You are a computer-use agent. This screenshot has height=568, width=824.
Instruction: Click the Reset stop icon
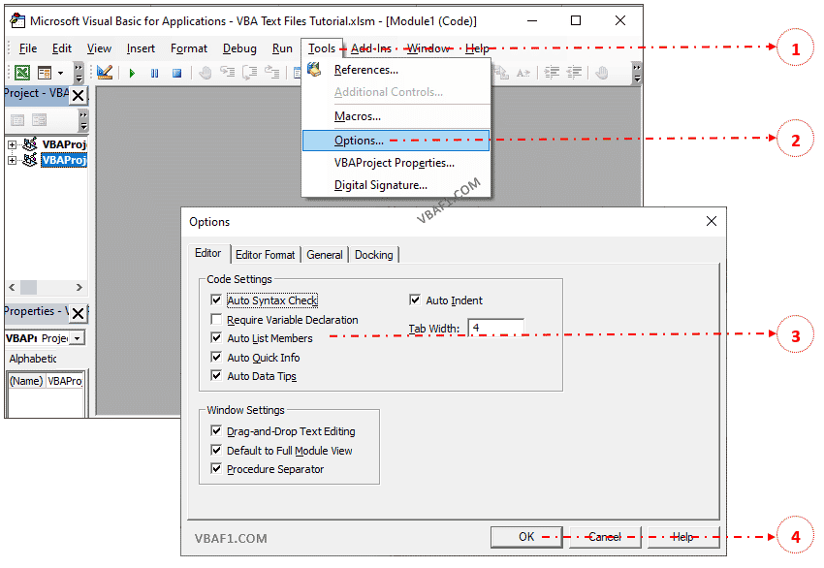pos(177,73)
